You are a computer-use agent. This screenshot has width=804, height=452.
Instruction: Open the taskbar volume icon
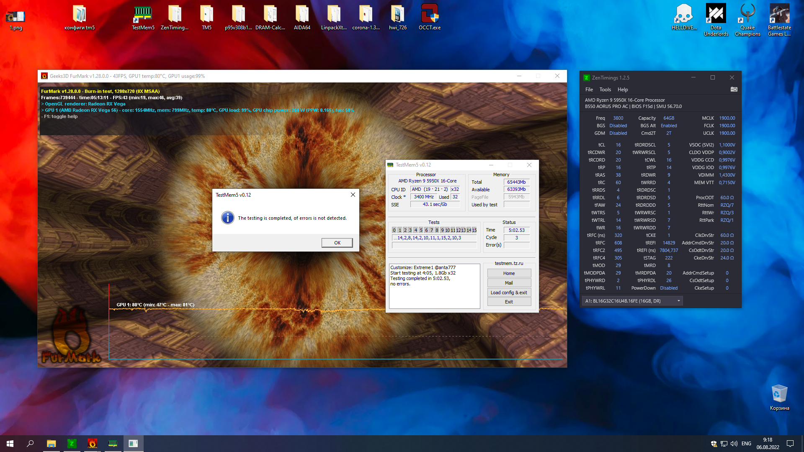click(734, 444)
